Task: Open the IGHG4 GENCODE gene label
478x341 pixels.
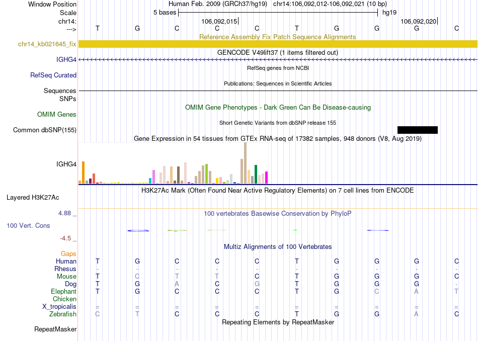Action: click(66, 59)
